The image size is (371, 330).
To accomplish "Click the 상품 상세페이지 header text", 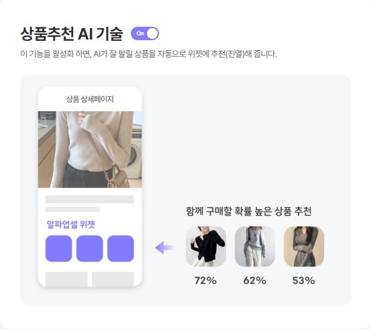I will click(90, 99).
